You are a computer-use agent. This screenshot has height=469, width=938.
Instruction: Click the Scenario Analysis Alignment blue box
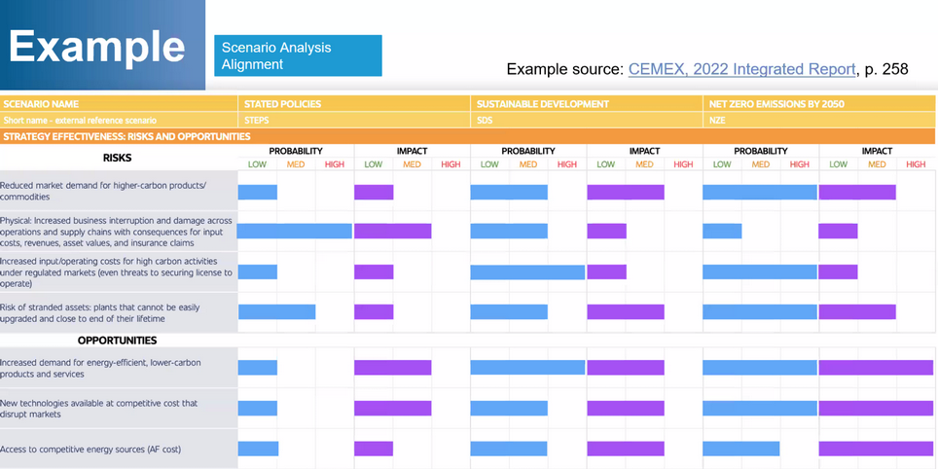point(298,55)
